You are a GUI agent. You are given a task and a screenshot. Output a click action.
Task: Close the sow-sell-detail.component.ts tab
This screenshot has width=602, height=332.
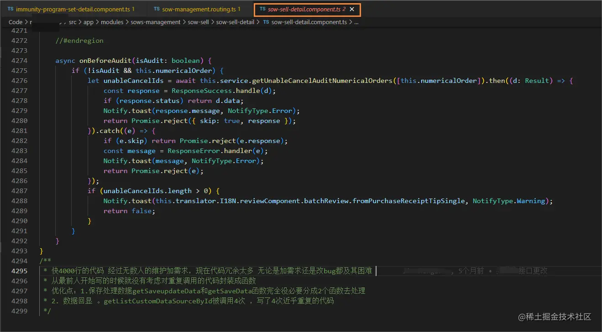point(352,9)
